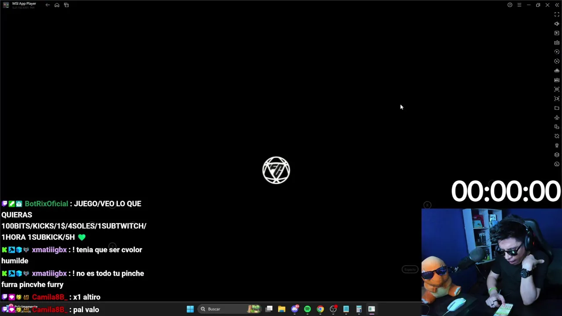Click the streamer webcam overlay
Image resolution: width=562 pixels, height=316 pixels.
(492, 262)
